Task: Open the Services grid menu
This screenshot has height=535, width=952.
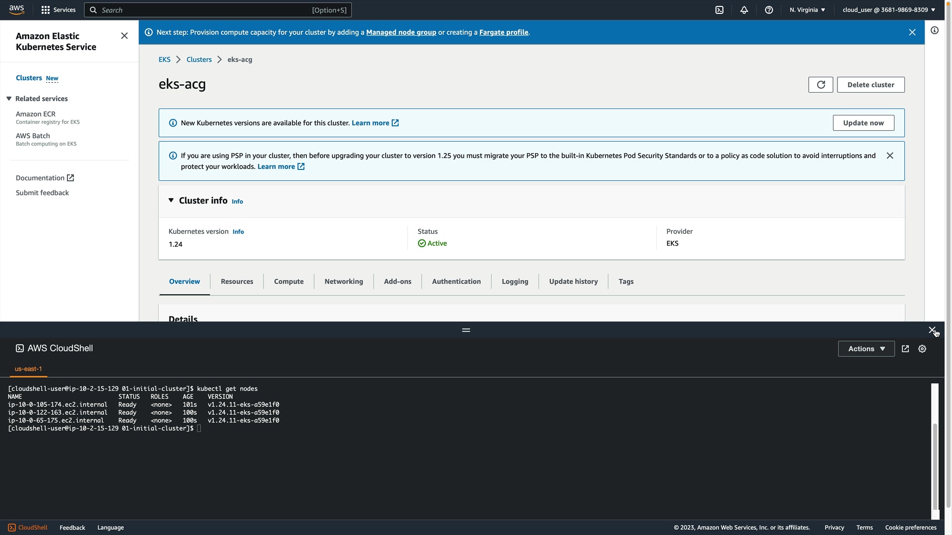Action: (x=58, y=10)
